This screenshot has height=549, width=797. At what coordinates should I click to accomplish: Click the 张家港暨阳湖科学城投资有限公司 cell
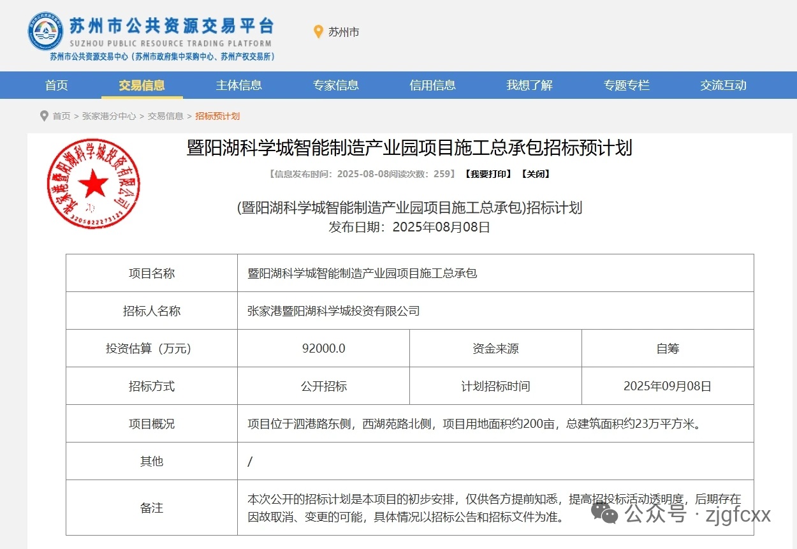click(x=495, y=311)
